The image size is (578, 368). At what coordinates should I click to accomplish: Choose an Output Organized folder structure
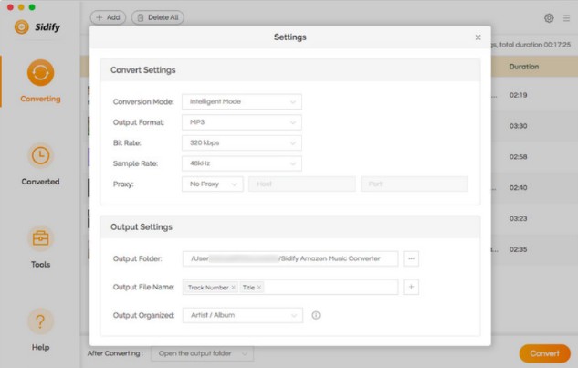point(242,315)
